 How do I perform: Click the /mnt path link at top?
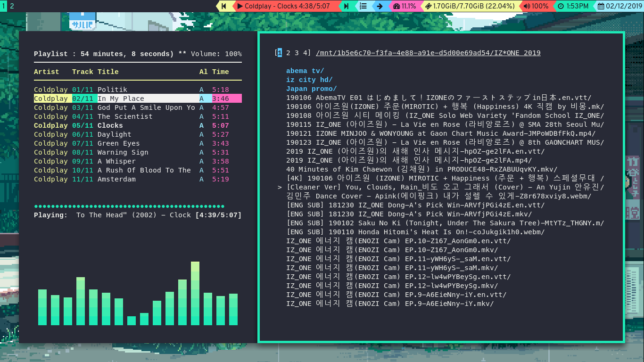click(x=429, y=53)
